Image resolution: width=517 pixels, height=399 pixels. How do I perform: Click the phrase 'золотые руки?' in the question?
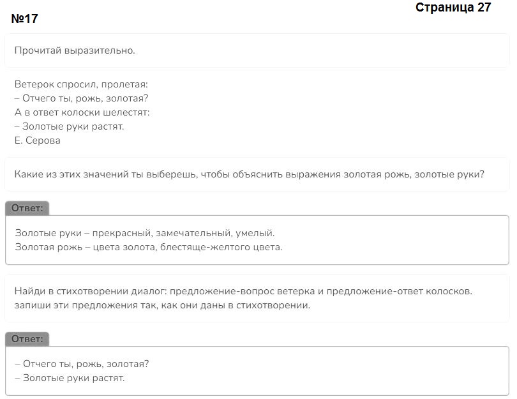click(x=449, y=174)
